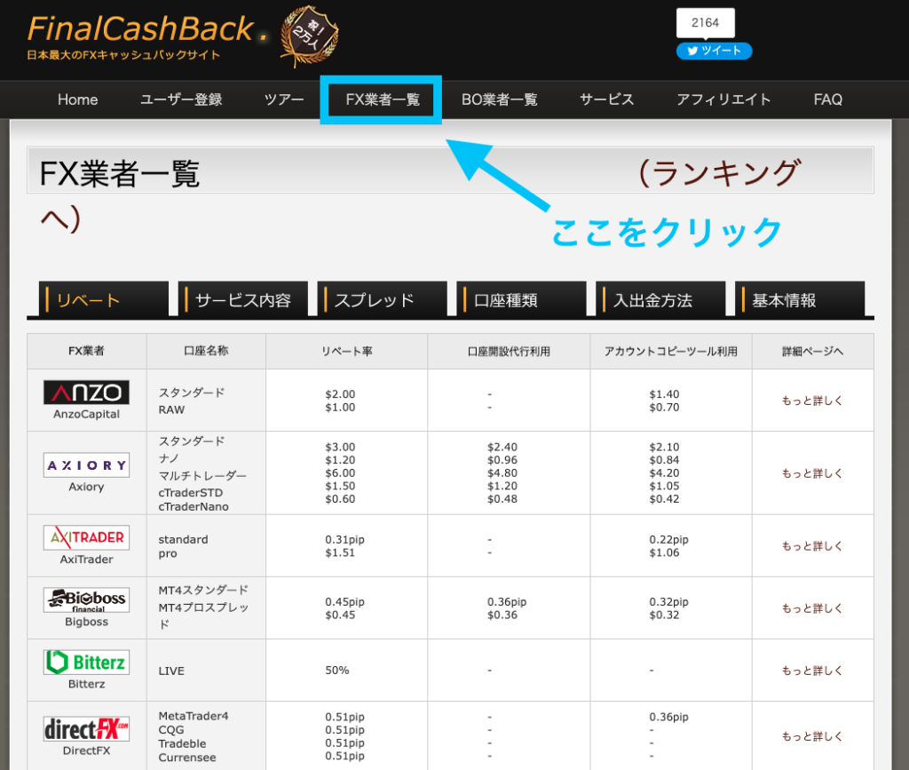
Task: Click the Bitterz broker logo
Action: tap(86, 662)
